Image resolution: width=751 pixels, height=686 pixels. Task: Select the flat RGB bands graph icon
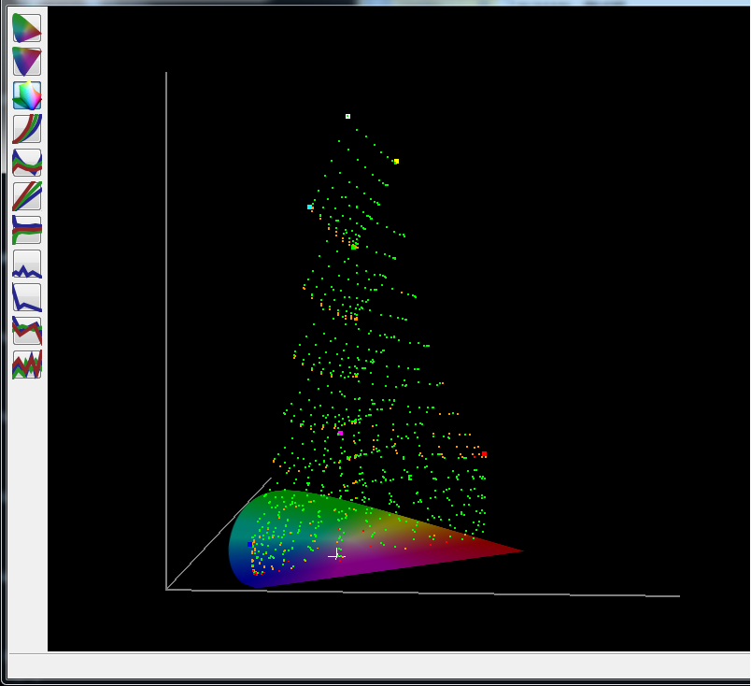(x=27, y=230)
